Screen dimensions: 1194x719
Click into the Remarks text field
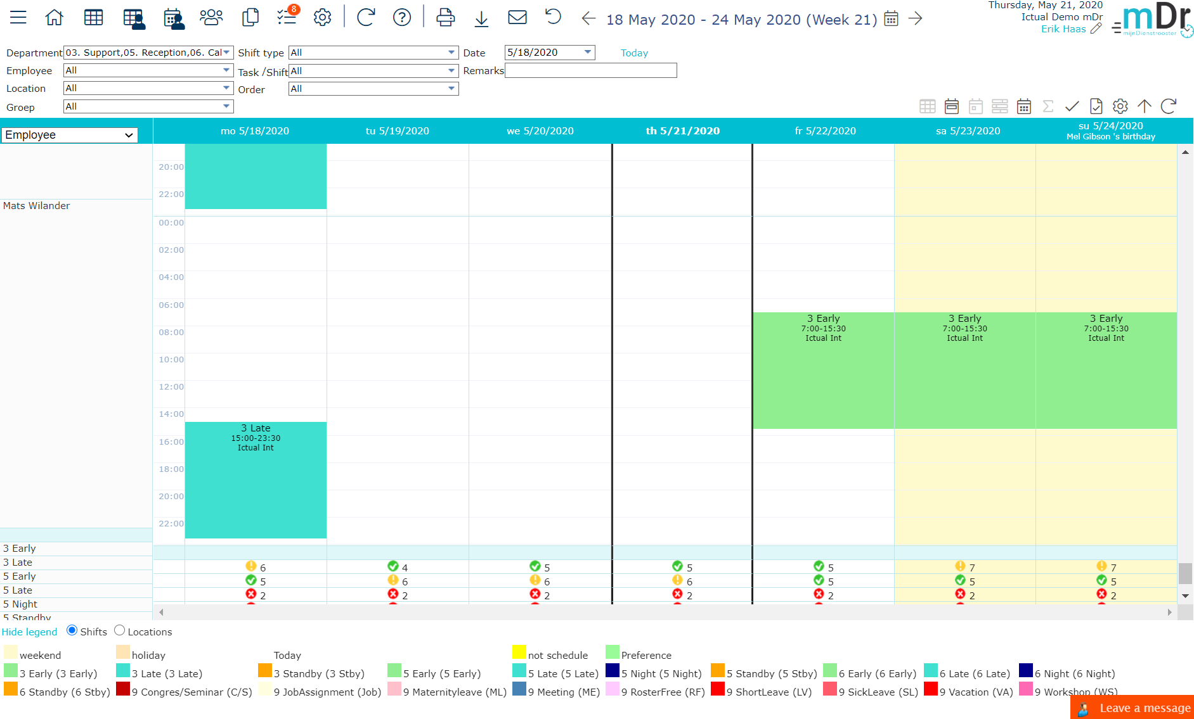590,70
